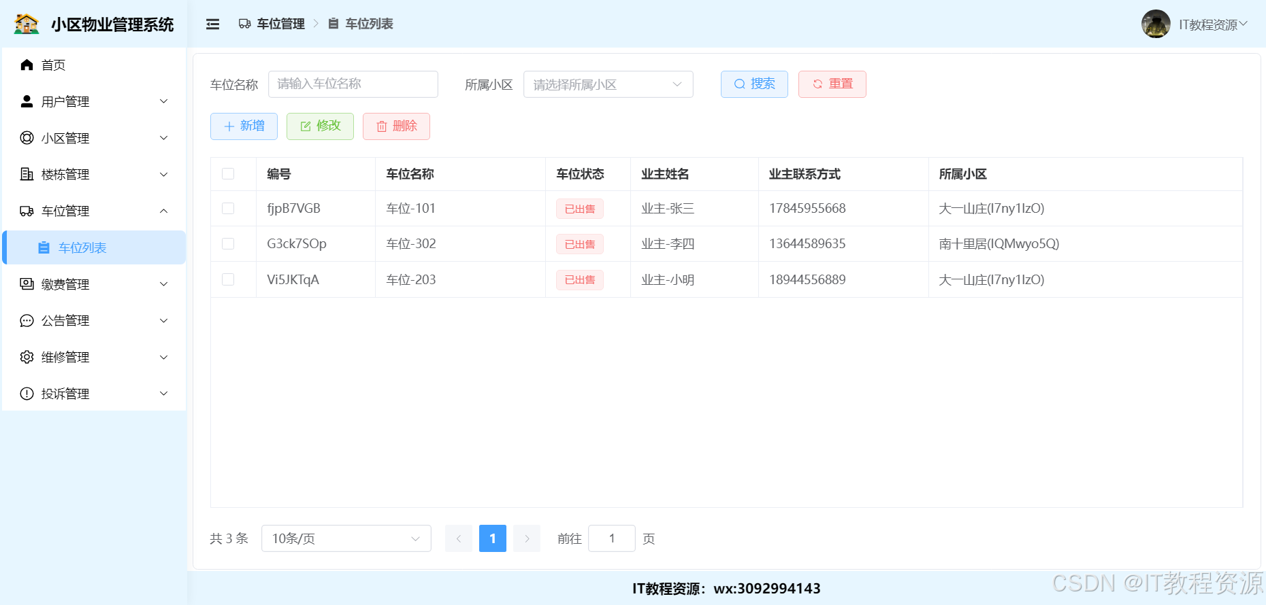Check the row for 车位-302
The image size is (1266, 605).
228,243
